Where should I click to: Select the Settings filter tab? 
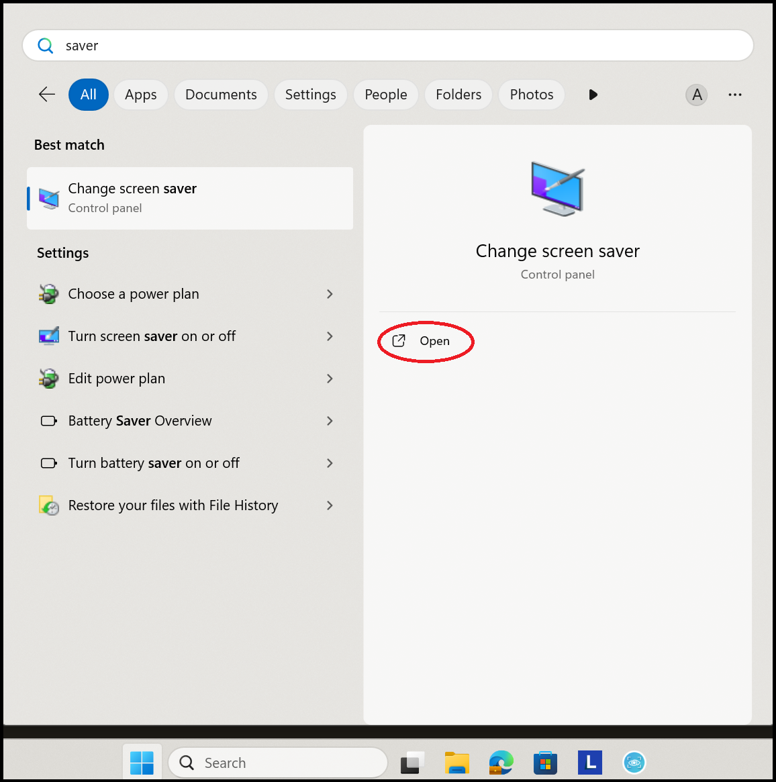(310, 95)
